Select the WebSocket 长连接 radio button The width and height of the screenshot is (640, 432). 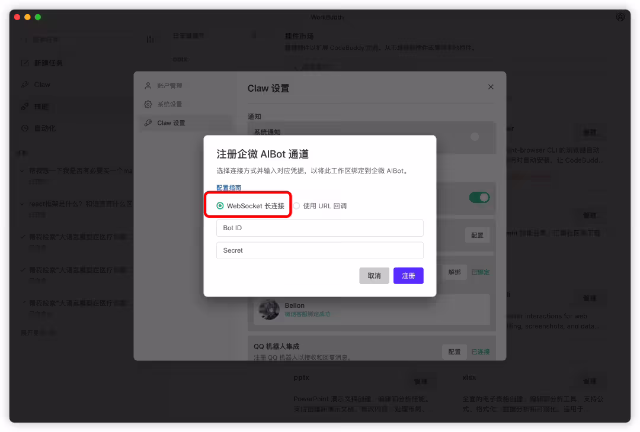[219, 205]
